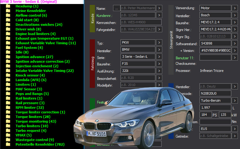Select Torque limiter correction (1) tree entry
The image size is (240, 149).
click(x=40, y=112)
